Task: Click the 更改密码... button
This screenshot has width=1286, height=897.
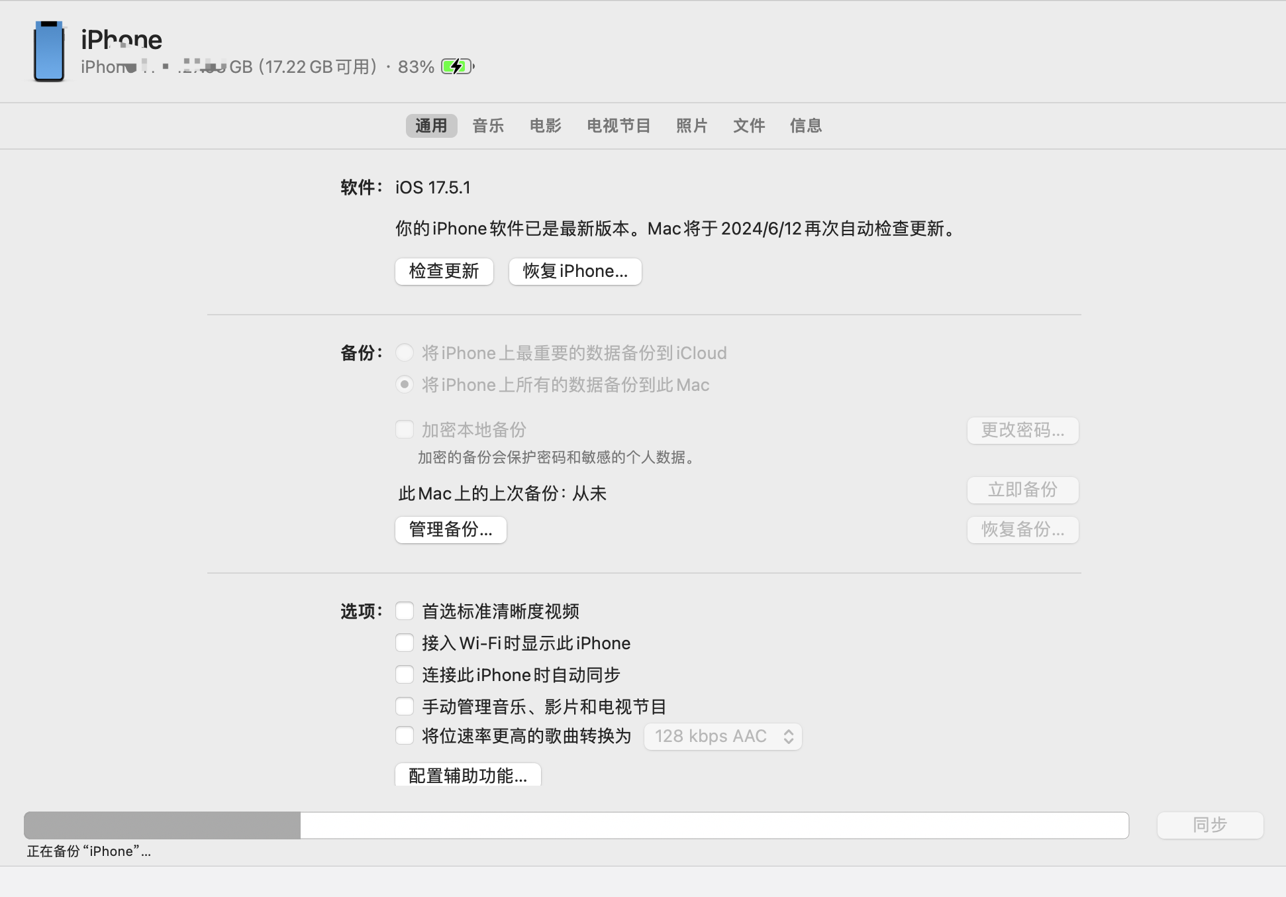Action: point(1022,431)
